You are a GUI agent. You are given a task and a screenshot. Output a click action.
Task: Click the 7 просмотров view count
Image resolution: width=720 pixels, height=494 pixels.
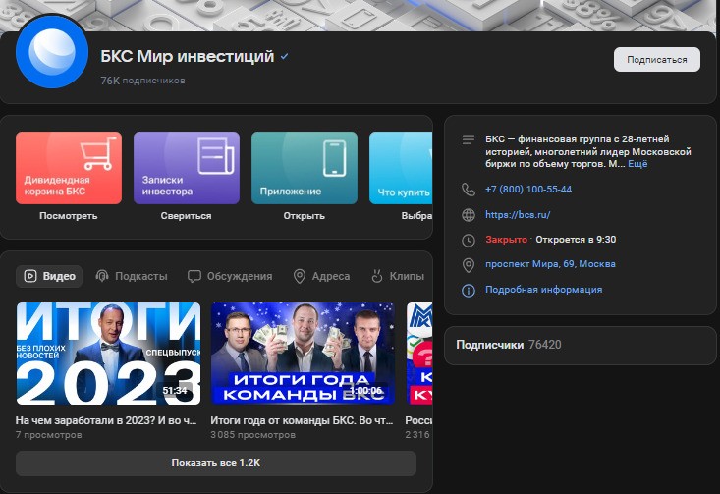click(49, 435)
